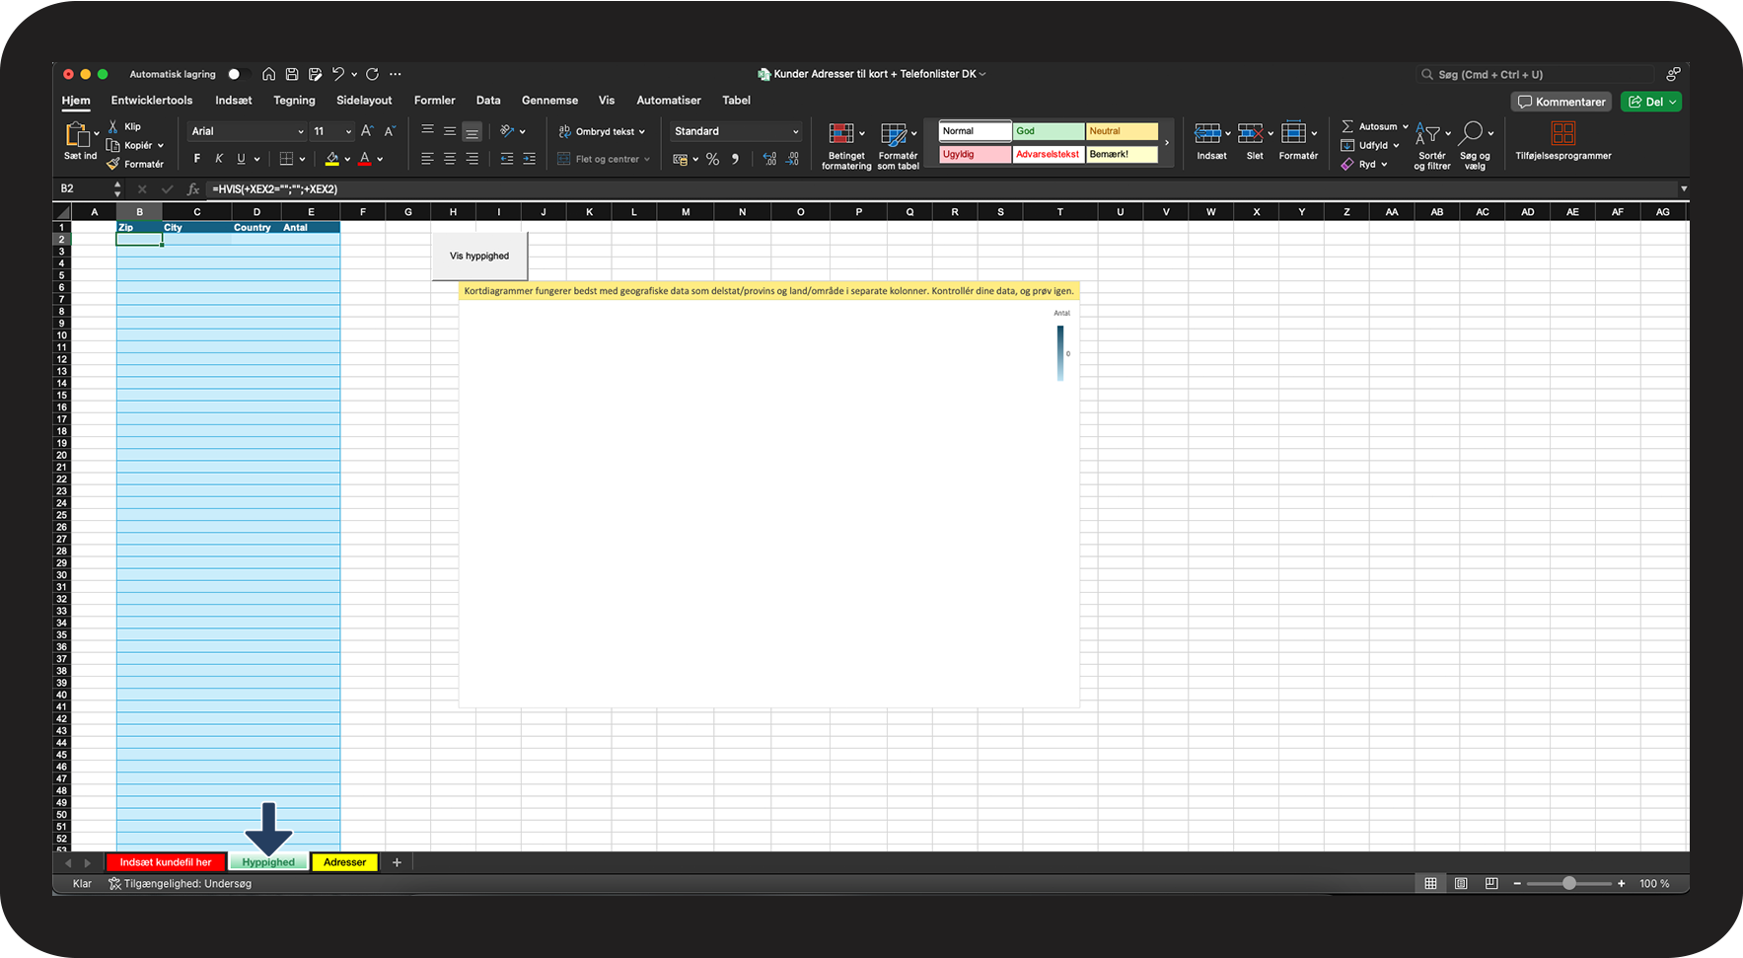The image size is (1743, 958).
Task: Click the Klip scissors icon
Action: click(113, 126)
